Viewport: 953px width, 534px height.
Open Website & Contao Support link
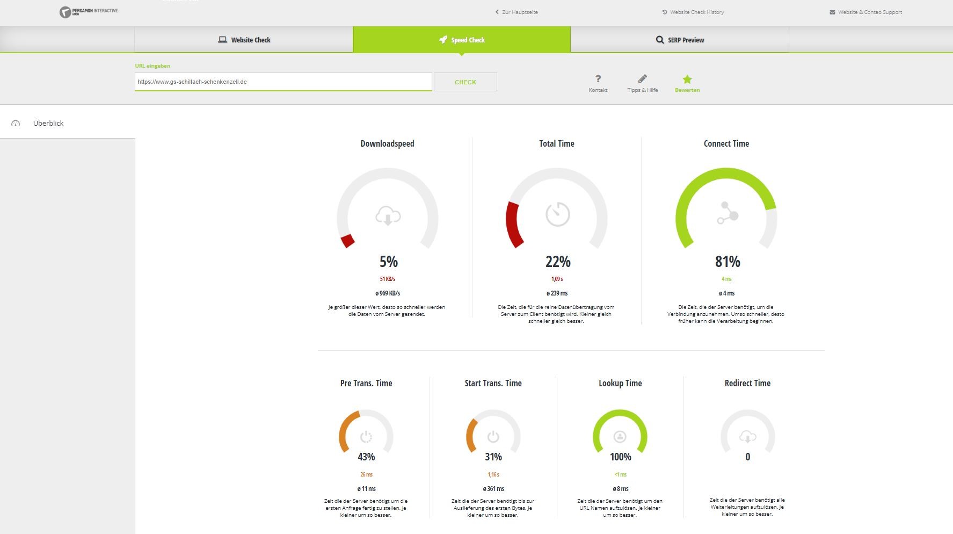pos(866,12)
